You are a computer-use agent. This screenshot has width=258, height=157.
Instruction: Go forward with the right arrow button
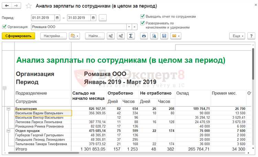click(x=16, y=6)
